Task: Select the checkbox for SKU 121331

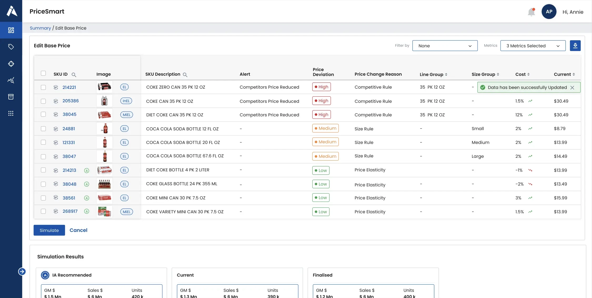Action: (x=43, y=142)
